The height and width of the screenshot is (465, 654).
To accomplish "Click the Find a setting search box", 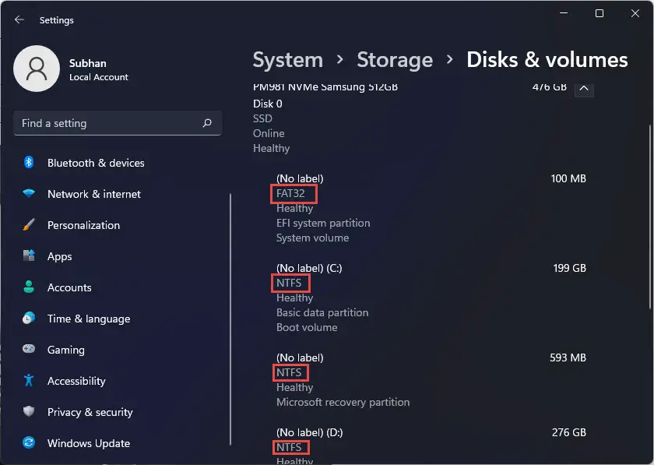I will pos(118,123).
